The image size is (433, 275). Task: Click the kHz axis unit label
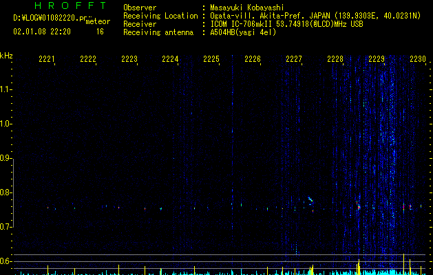click(6, 56)
